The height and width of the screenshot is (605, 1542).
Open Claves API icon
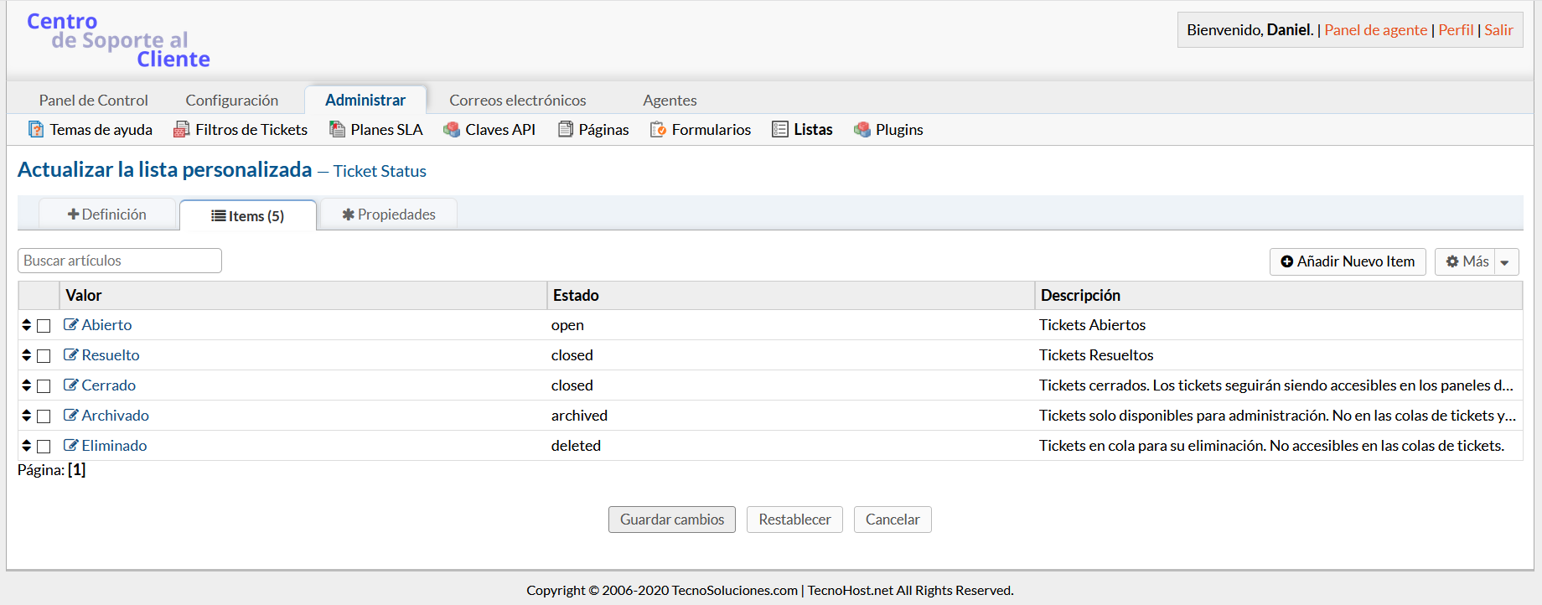452,130
